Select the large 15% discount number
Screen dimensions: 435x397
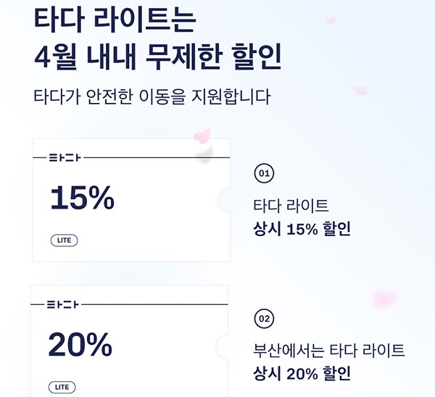(x=82, y=198)
